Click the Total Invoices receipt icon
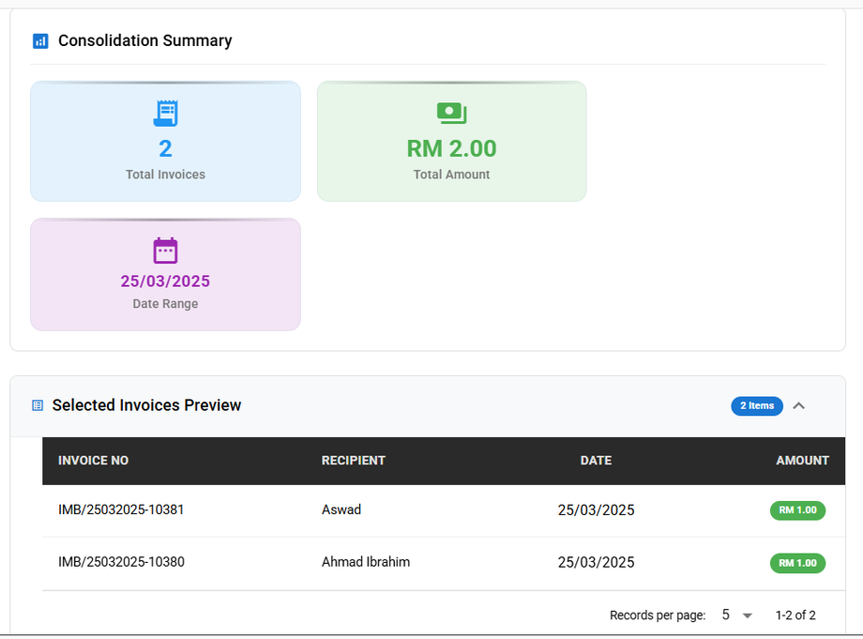The image size is (863, 639). (x=165, y=114)
